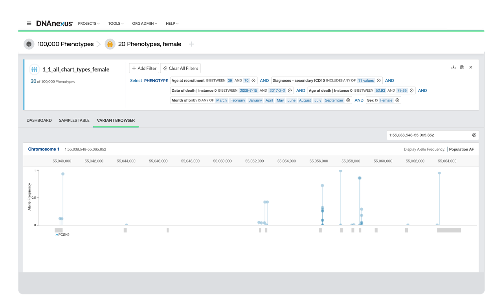Click the chart icon beside 1_1_all_chart_types_female
This screenshot has height=307, width=503.
click(x=34, y=69)
